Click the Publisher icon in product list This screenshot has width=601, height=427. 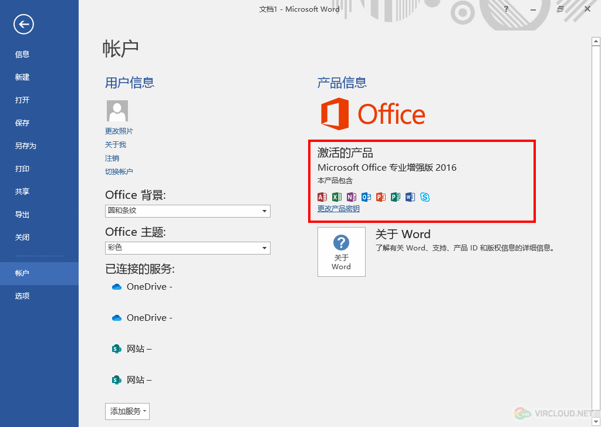[396, 197]
